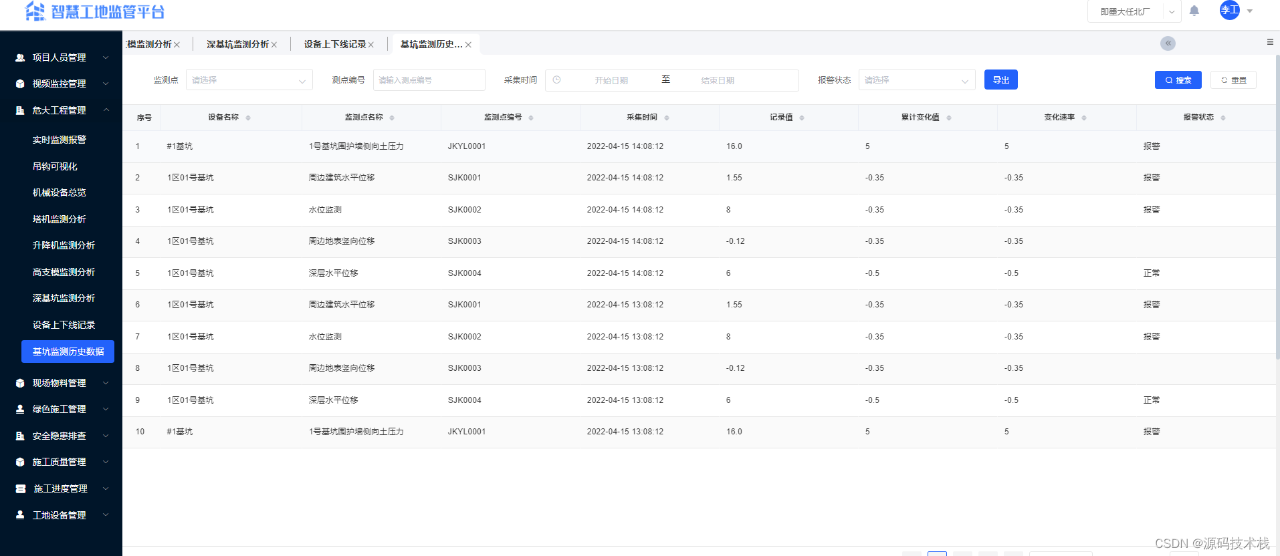The width and height of the screenshot is (1280, 556).
Task: Sort by 监测点名称 column icon
Action: [392, 118]
